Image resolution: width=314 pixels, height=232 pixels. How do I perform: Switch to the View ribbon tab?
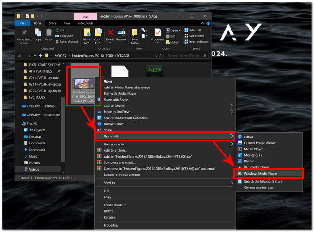click(67, 23)
